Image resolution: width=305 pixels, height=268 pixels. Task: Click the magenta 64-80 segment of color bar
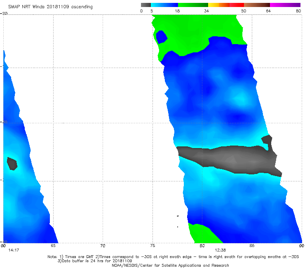(x=285, y=5)
